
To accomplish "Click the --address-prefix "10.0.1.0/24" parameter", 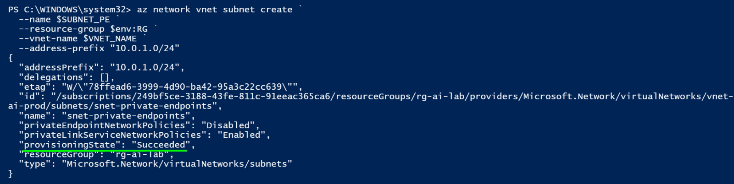I will click(x=99, y=48).
